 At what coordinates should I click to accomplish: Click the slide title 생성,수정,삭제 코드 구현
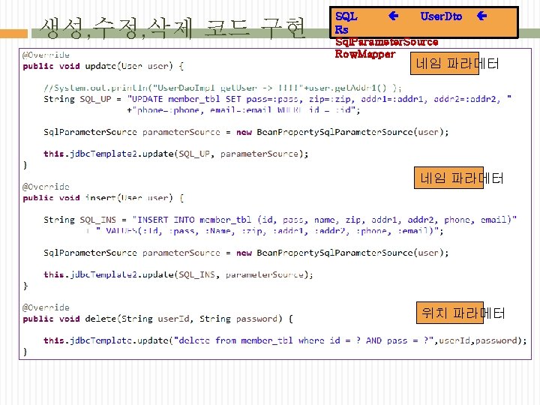click(x=172, y=28)
